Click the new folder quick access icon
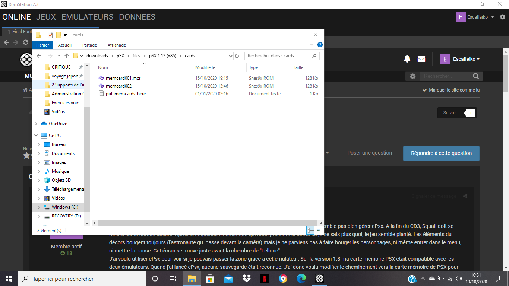This screenshot has height=286, width=509. [x=59, y=35]
